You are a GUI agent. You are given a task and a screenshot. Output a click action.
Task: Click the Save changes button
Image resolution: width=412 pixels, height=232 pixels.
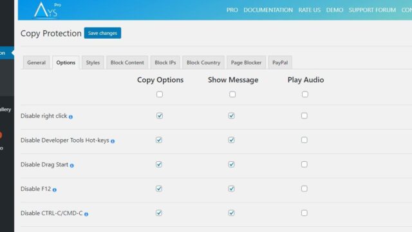point(102,33)
